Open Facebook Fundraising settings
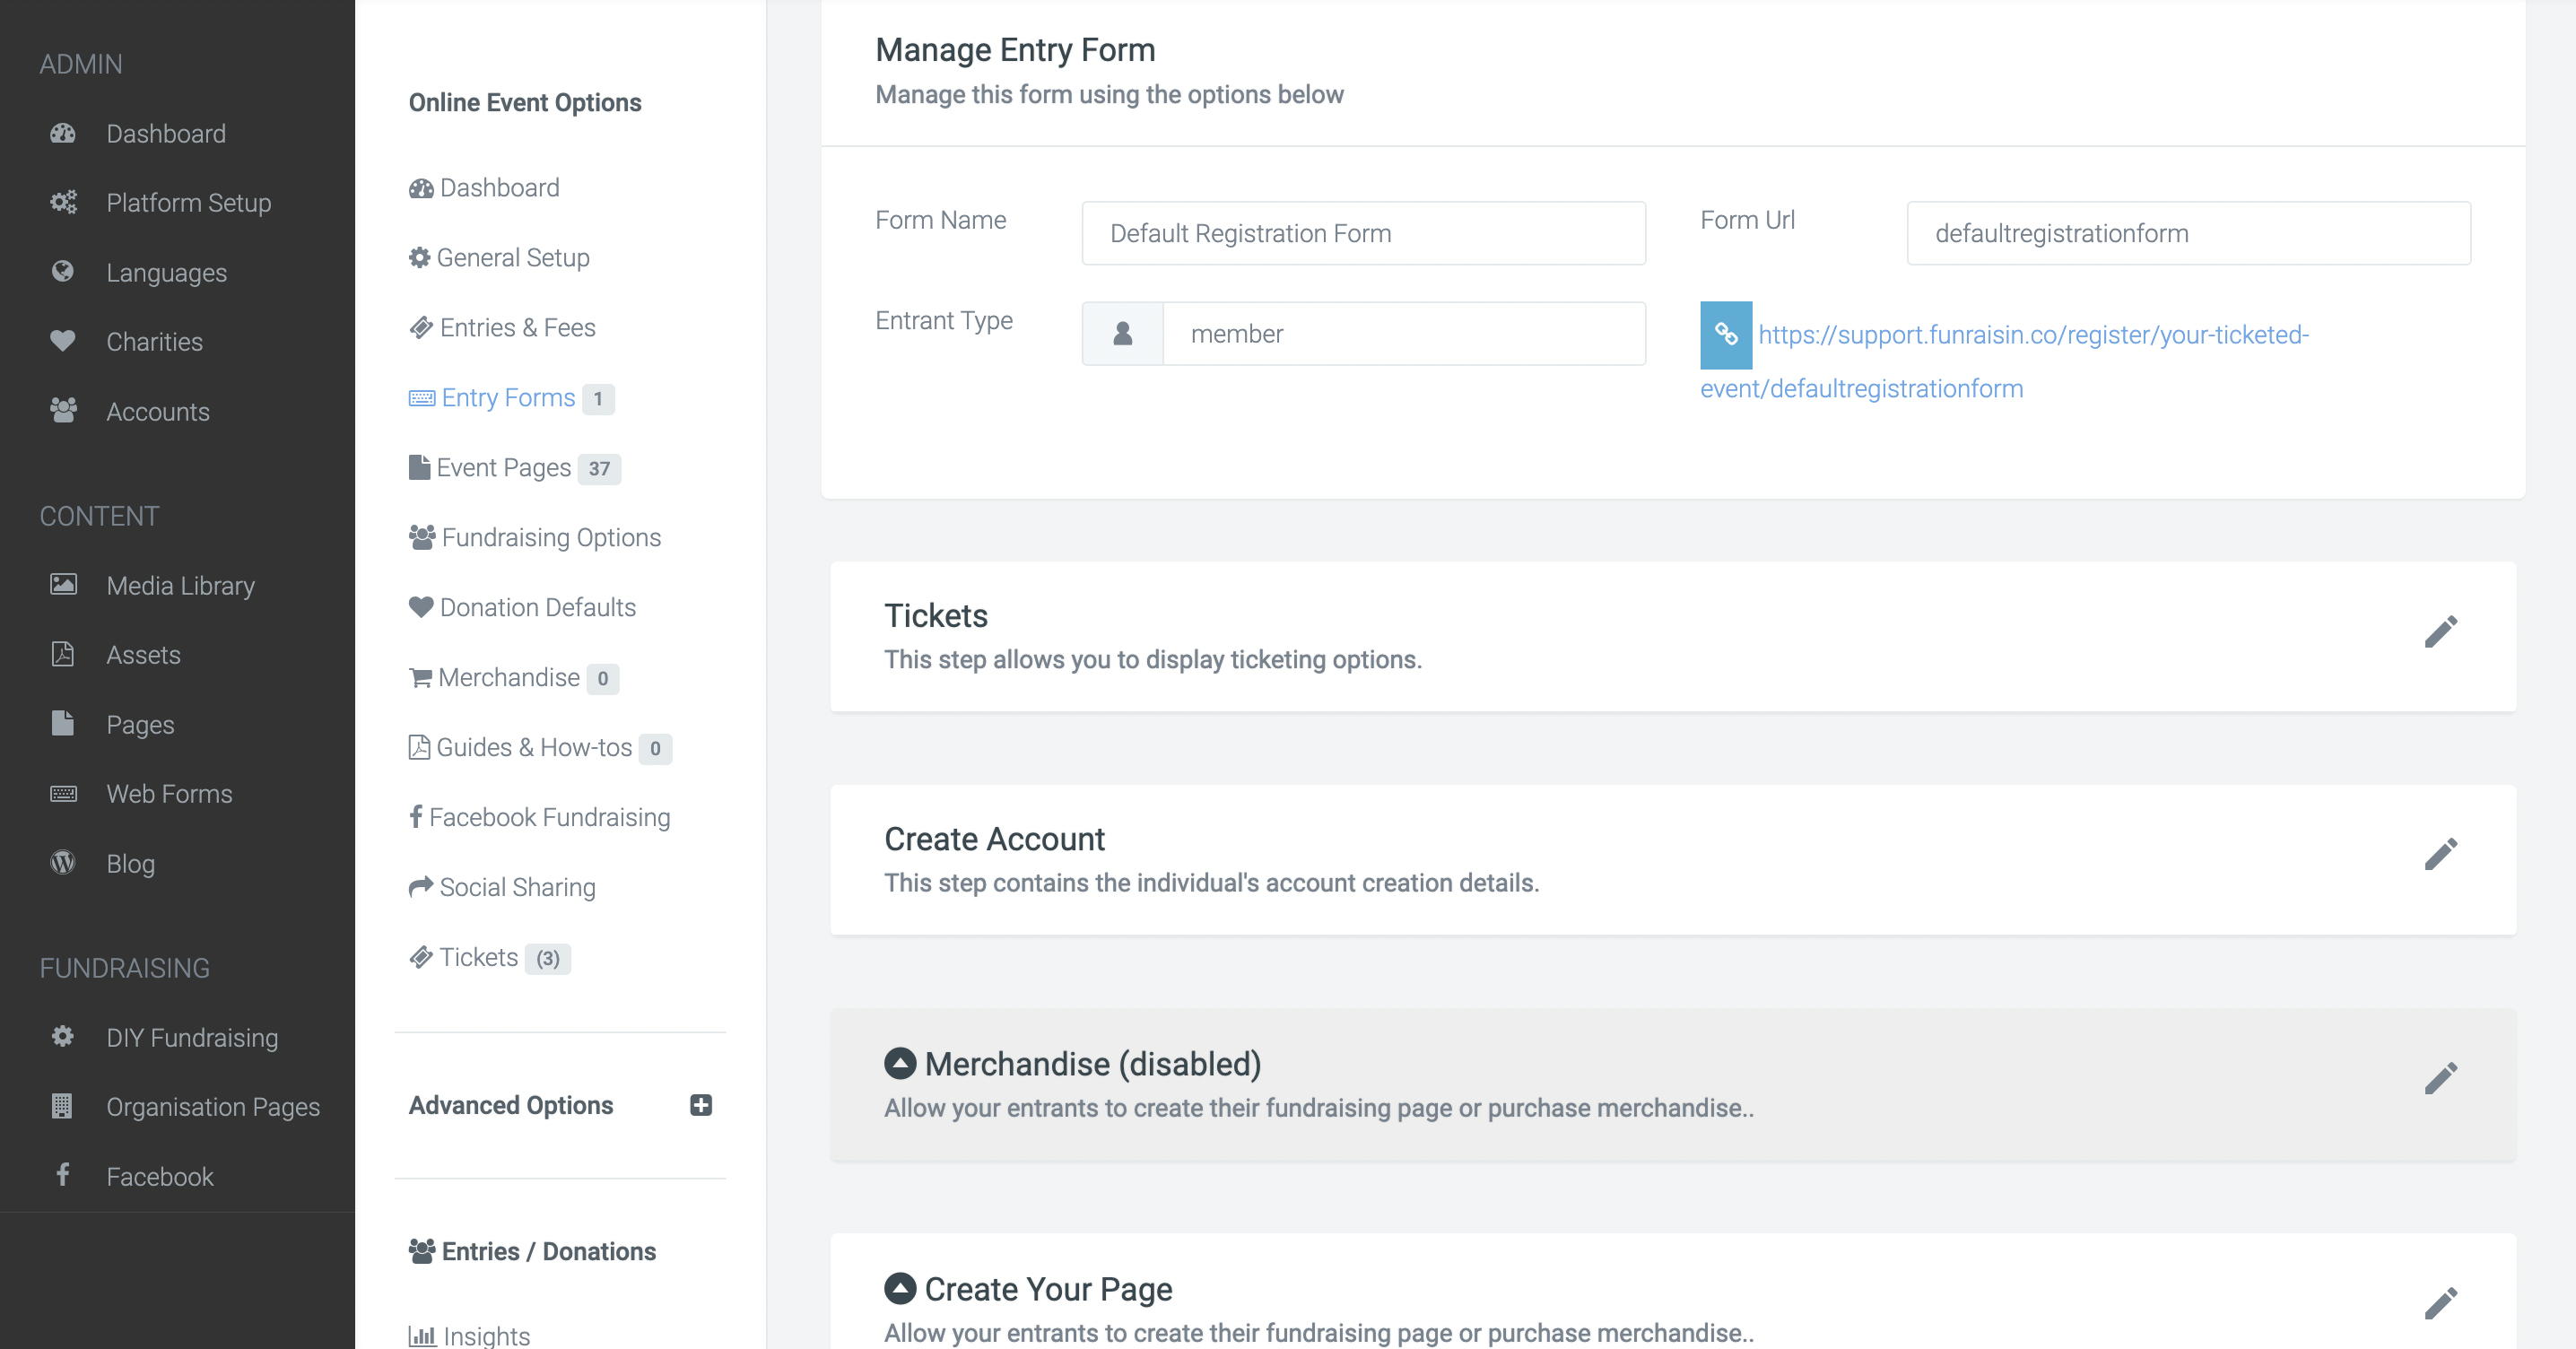This screenshot has width=2576, height=1349. [x=540, y=818]
